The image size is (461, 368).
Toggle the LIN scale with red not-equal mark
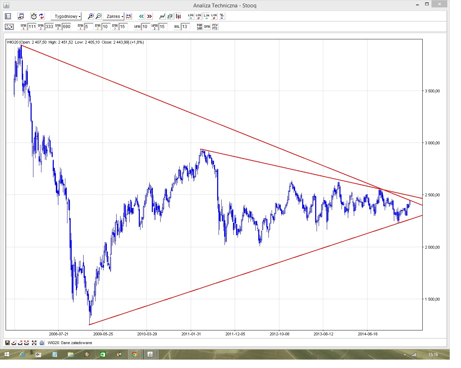click(214, 16)
